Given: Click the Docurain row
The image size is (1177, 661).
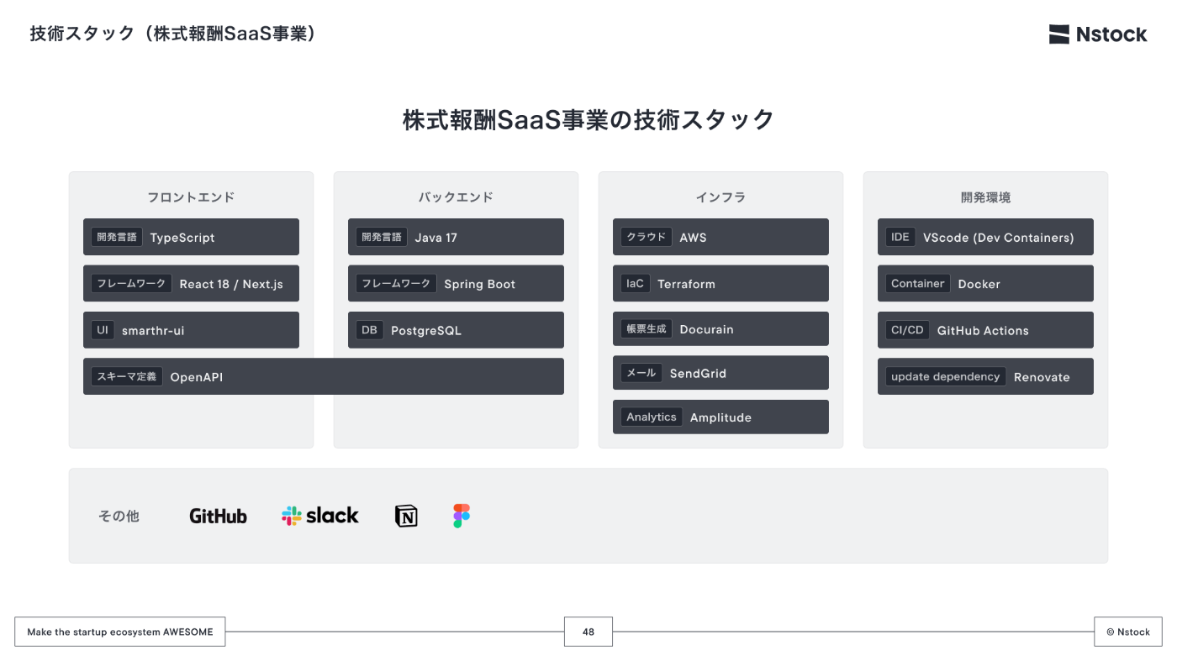Looking at the screenshot, I should click(720, 329).
